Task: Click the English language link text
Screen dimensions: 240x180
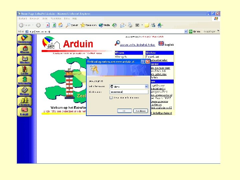Action: click(x=169, y=45)
